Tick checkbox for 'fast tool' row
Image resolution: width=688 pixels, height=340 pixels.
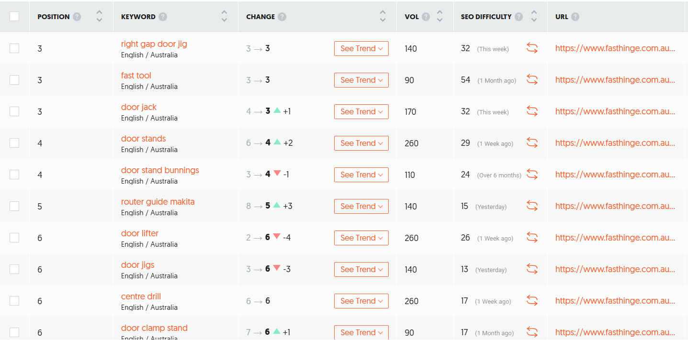click(14, 80)
